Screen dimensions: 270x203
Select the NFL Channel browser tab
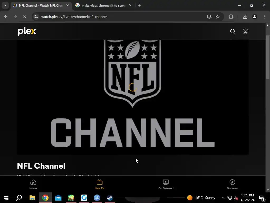click(x=41, y=6)
